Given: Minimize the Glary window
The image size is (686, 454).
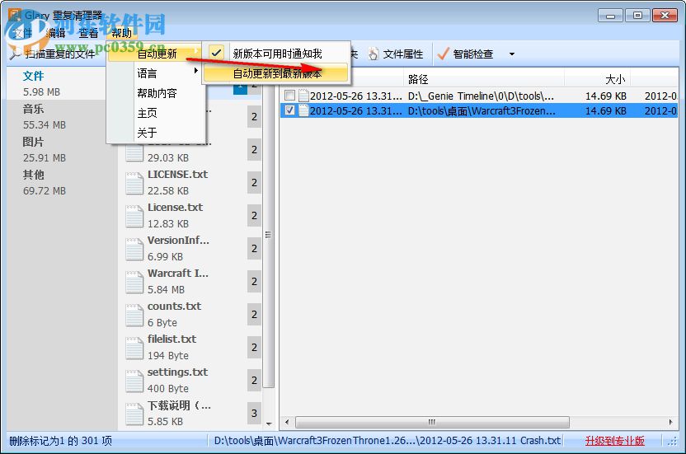Looking at the screenshot, I should [610, 16].
